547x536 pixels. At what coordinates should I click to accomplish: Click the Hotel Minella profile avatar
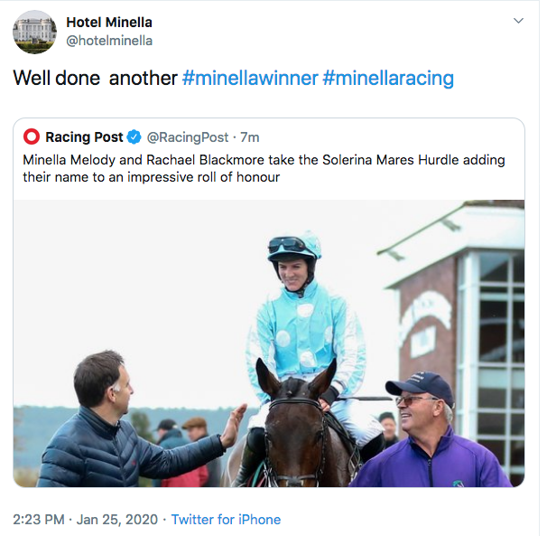click(34, 32)
